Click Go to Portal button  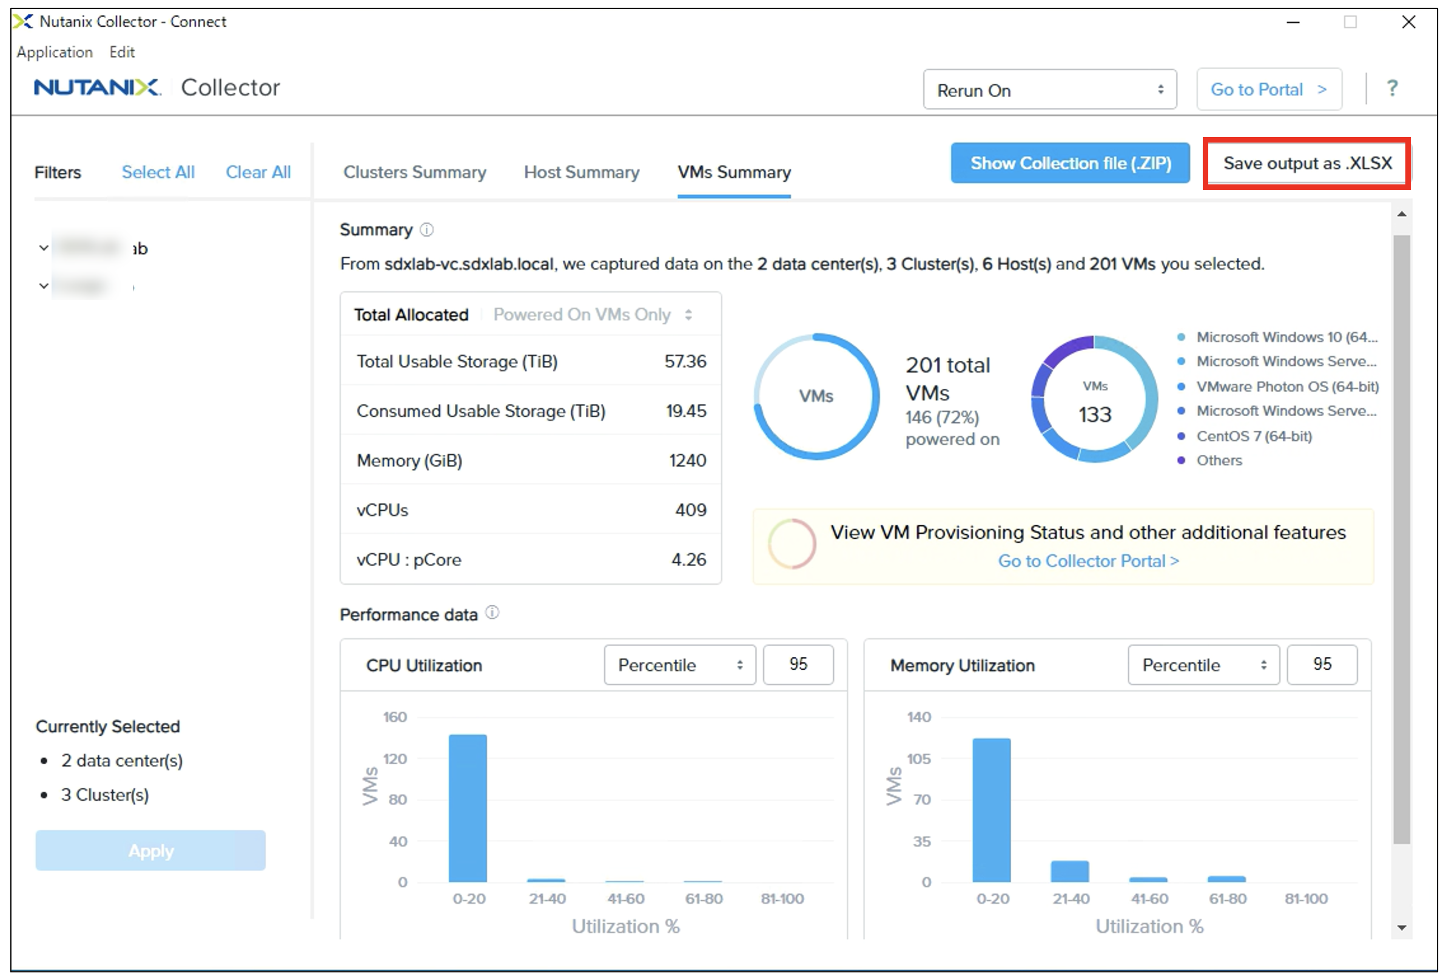pyautogui.click(x=1268, y=89)
